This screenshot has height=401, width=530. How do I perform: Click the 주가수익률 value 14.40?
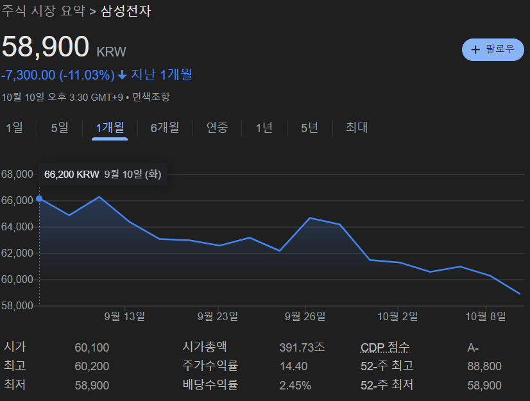[x=294, y=366]
